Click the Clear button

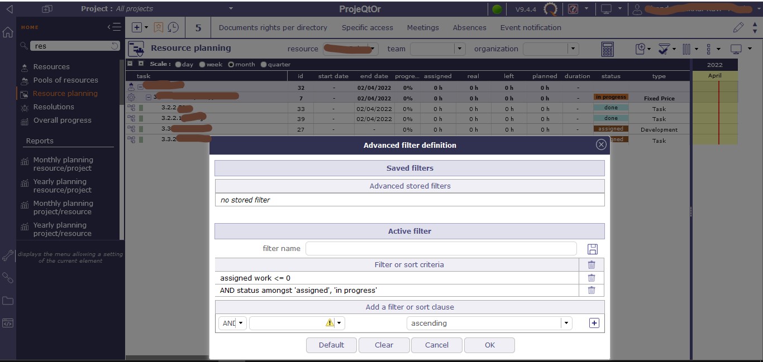[x=384, y=345]
